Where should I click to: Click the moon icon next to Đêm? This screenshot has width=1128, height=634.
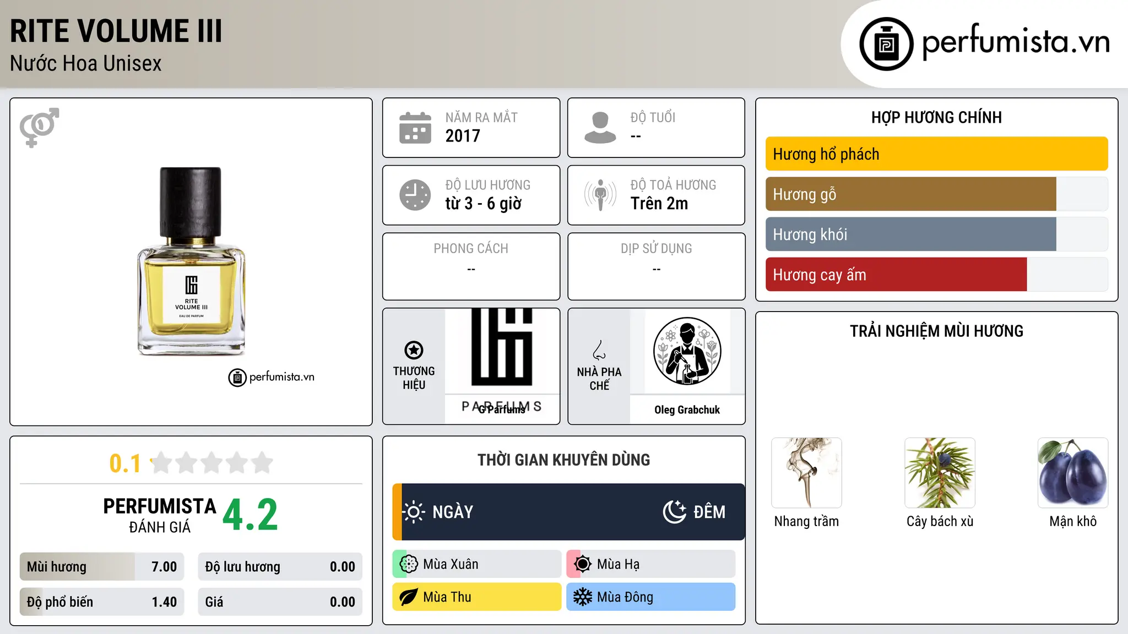[674, 512]
